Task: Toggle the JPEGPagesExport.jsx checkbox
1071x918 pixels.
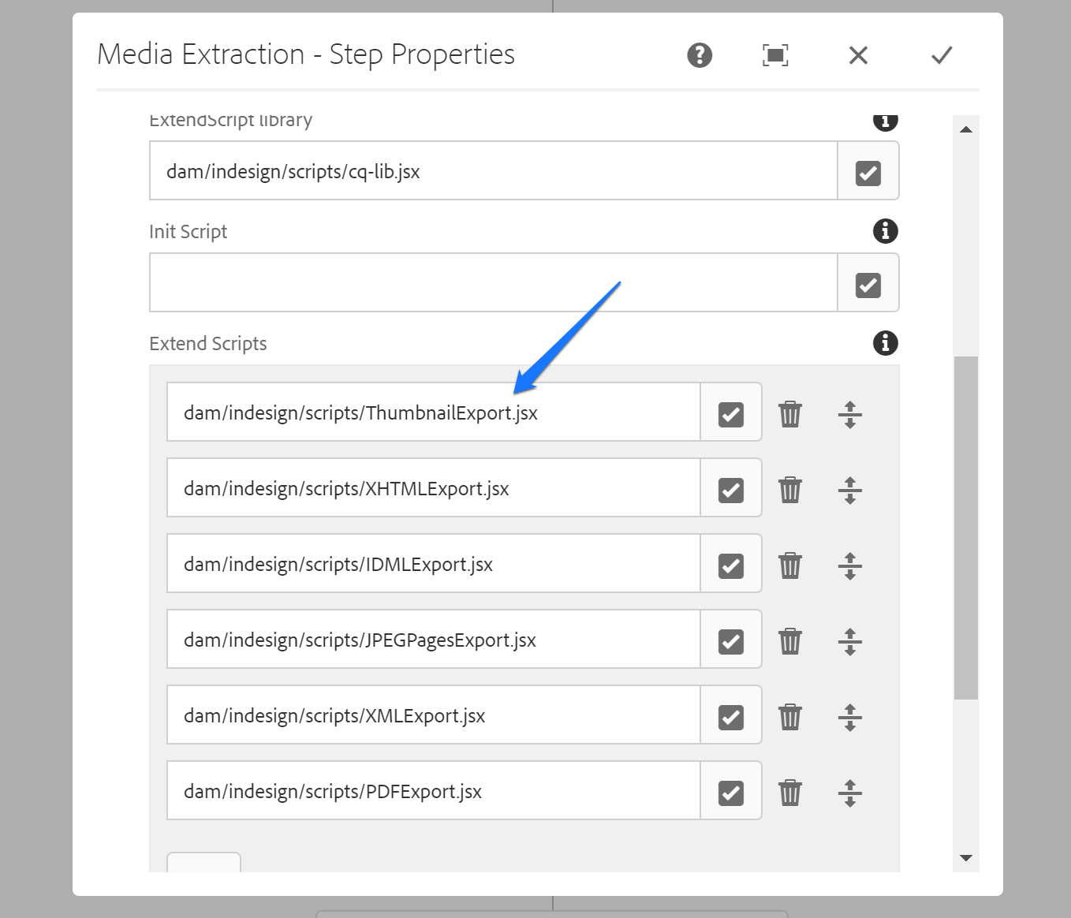Action: pyautogui.click(x=730, y=640)
